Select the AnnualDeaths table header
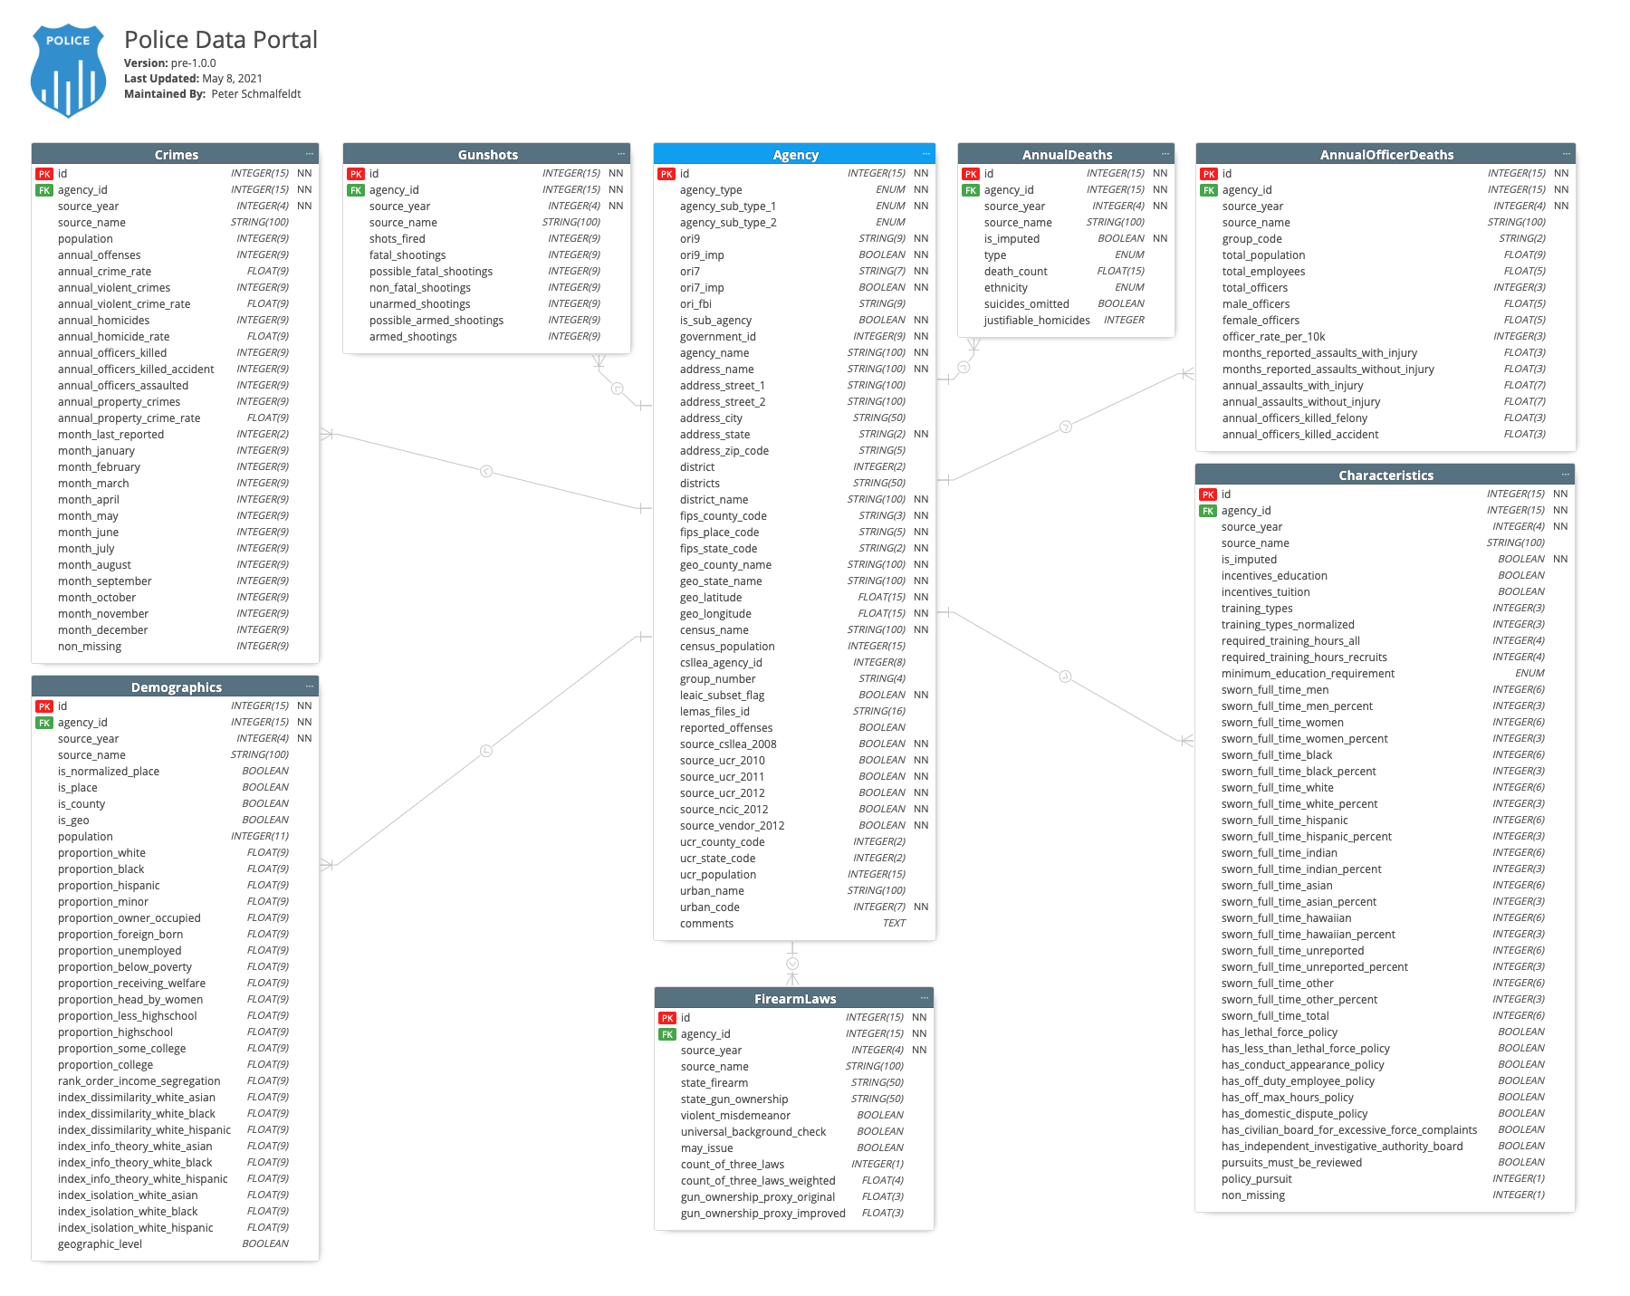This screenshot has height=1296, width=1630. point(1067,154)
